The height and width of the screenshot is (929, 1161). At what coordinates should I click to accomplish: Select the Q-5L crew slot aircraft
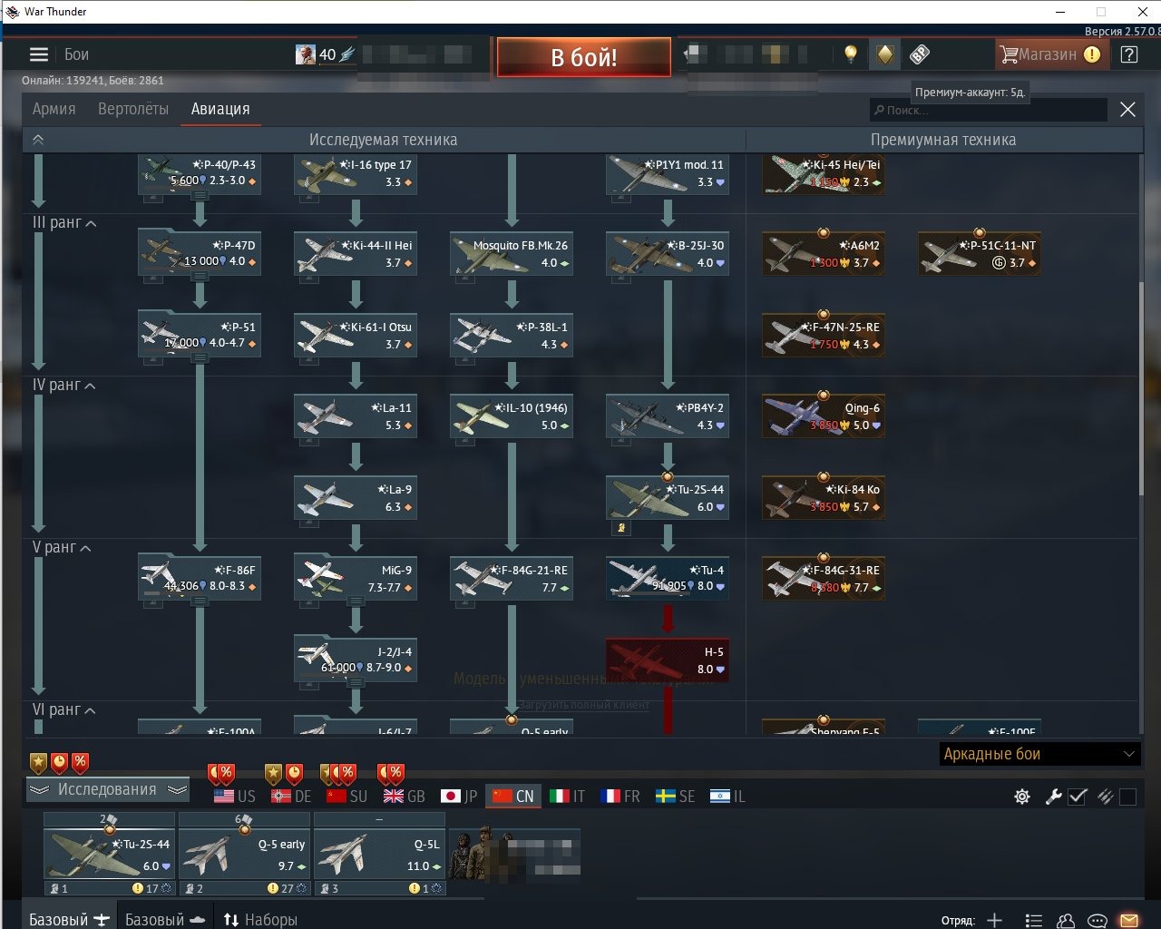coord(379,854)
